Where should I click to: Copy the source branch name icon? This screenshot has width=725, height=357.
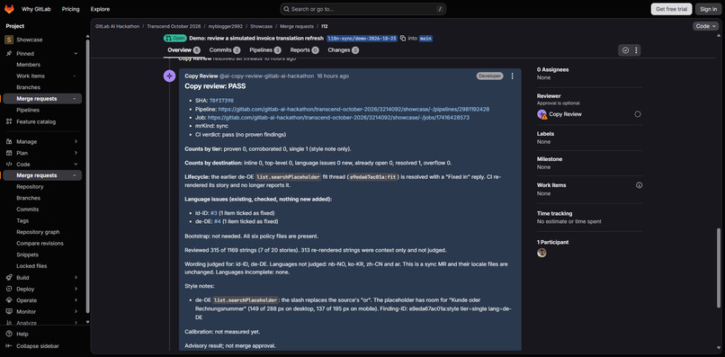coord(403,39)
